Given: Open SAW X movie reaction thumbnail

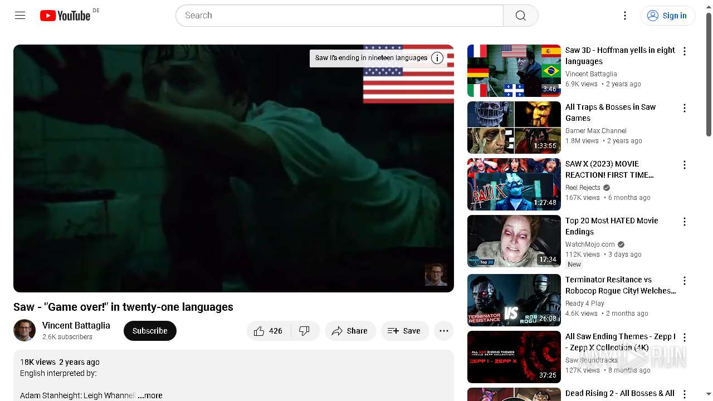Looking at the screenshot, I should pyautogui.click(x=514, y=184).
